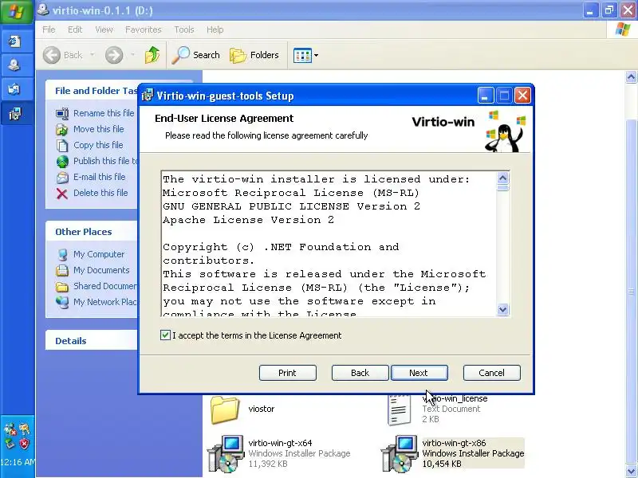The height and width of the screenshot is (478, 638).
Task: Select virtio-win-gt-x64 installer package icon
Action: (226, 453)
